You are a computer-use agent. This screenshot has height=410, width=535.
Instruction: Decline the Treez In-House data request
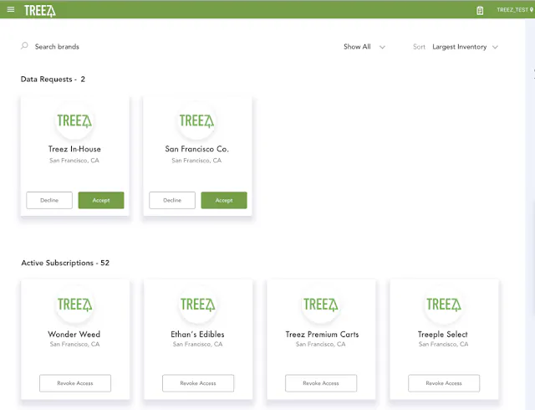pyautogui.click(x=49, y=200)
